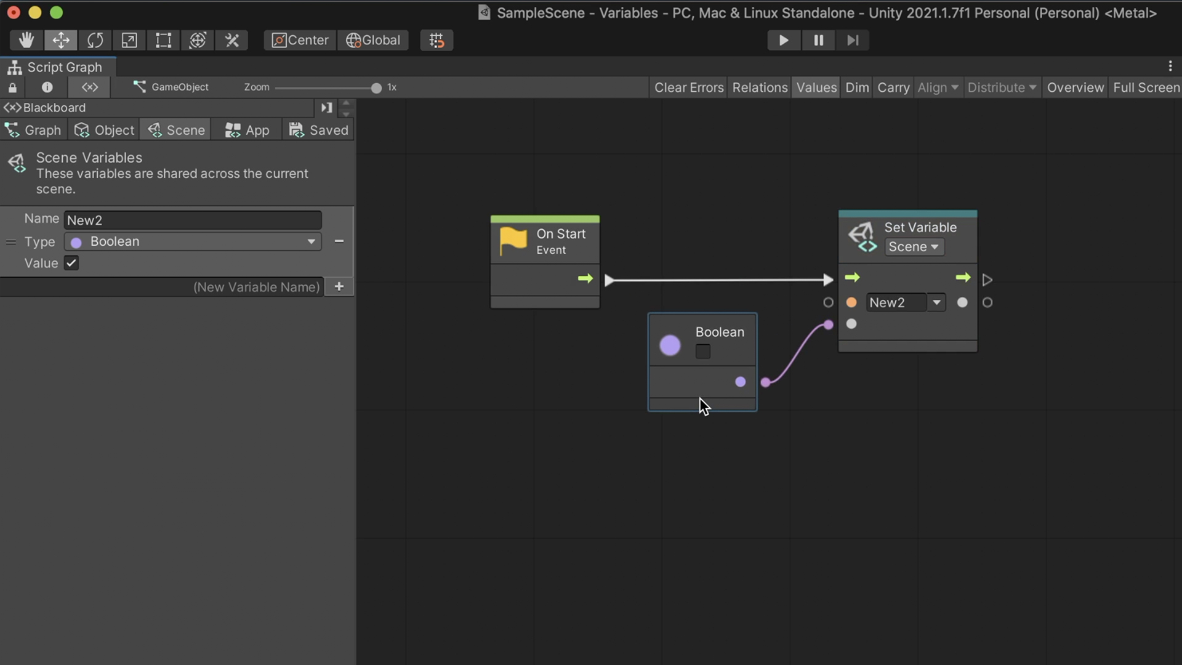Switch to the Graph tab
The width and height of the screenshot is (1182, 665).
(x=42, y=130)
